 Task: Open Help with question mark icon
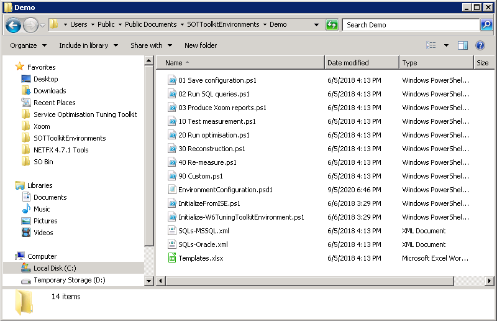pos(480,45)
